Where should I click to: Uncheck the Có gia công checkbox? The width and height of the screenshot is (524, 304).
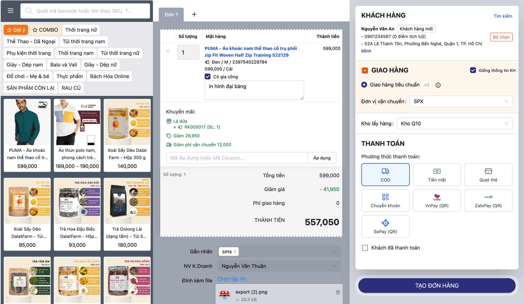(208, 76)
